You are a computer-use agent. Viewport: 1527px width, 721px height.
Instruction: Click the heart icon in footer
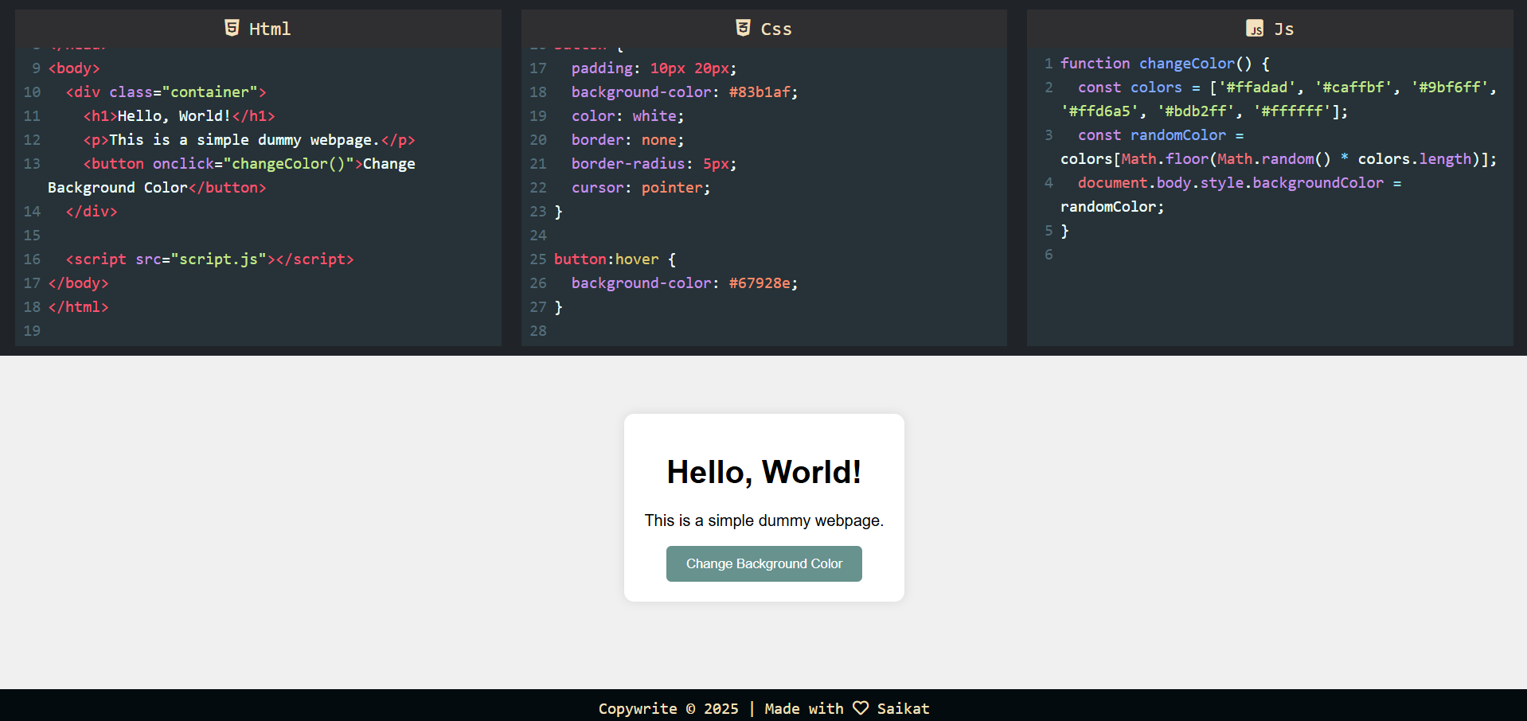[x=861, y=707]
